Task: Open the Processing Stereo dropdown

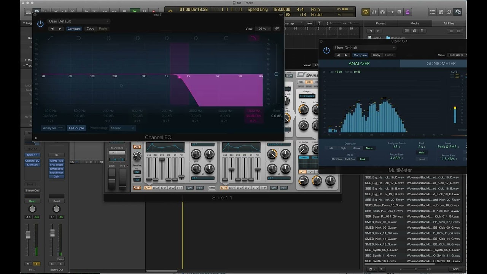Action: click(123, 128)
